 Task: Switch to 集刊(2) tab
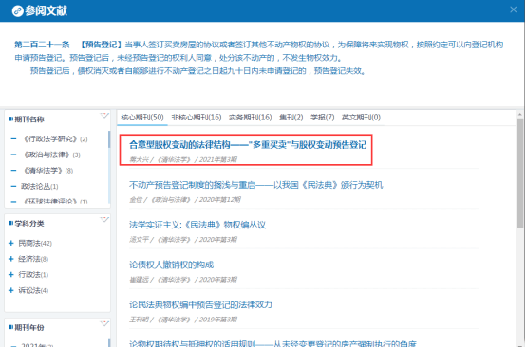click(291, 118)
